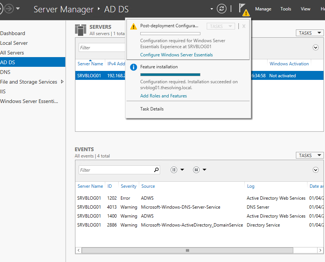325x262 pixels.
Task: Open the list view icon in Events toolbar
Action: coord(174,169)
